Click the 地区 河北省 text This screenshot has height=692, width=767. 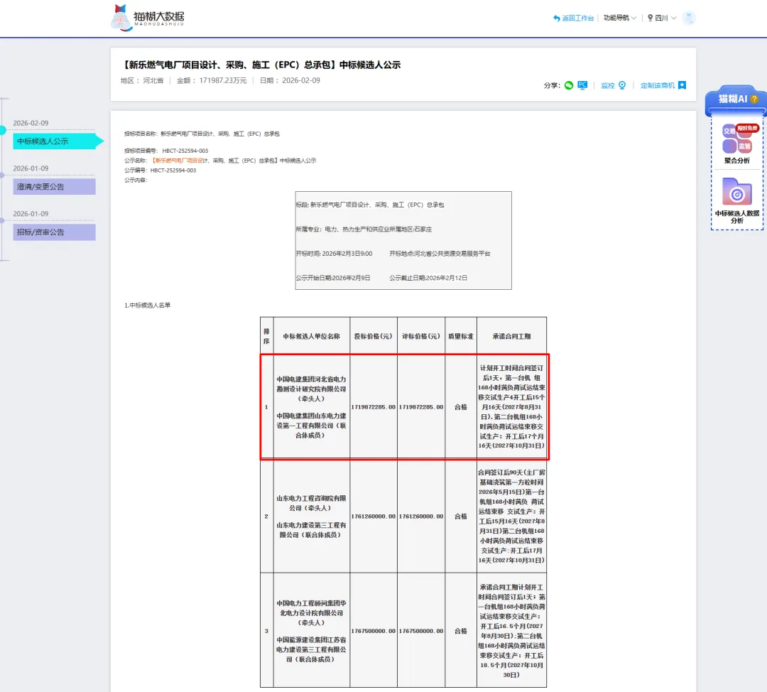(x=142, y=80)
